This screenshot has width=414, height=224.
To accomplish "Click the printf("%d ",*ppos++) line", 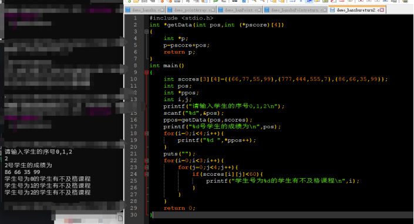I will [217, 141].
